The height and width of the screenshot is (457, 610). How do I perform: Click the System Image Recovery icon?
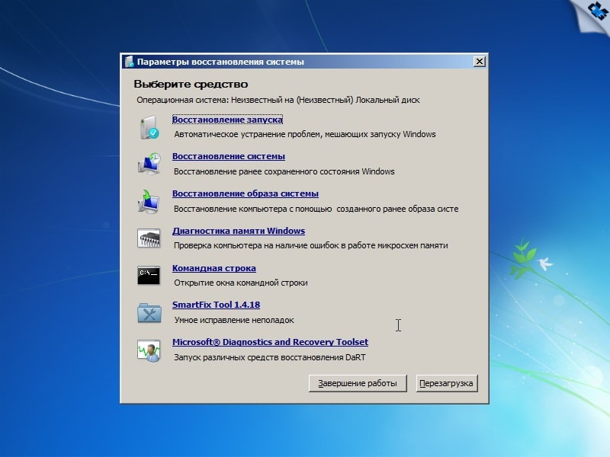point(149,201)
